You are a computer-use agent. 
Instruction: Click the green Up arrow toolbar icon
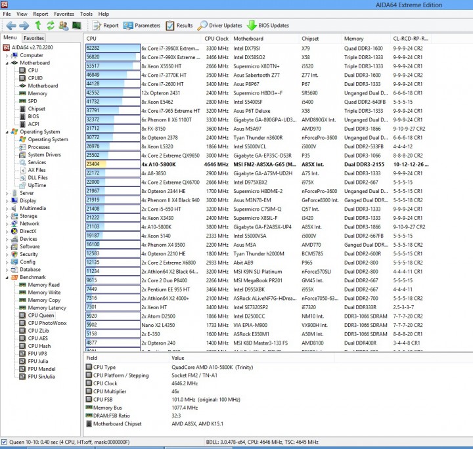[38, 26]
